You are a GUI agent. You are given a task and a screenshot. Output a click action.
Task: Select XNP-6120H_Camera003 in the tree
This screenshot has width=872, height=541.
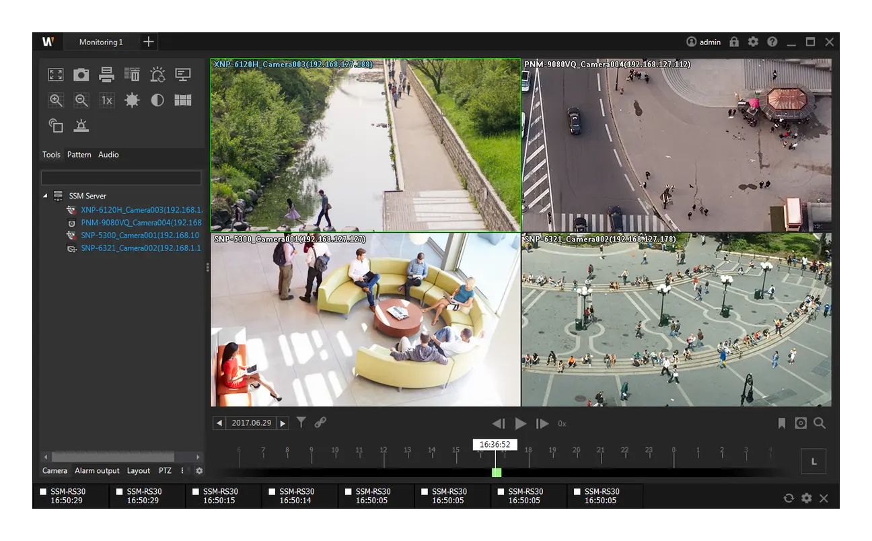tap(141, 210)
